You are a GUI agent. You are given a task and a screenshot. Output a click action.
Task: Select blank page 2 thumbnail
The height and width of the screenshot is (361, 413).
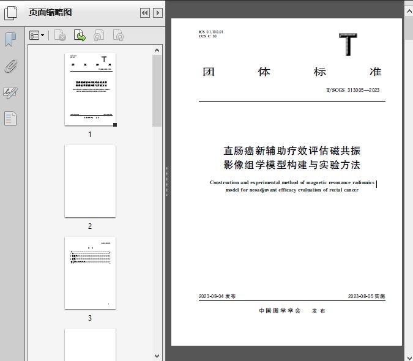click(90, 181)
